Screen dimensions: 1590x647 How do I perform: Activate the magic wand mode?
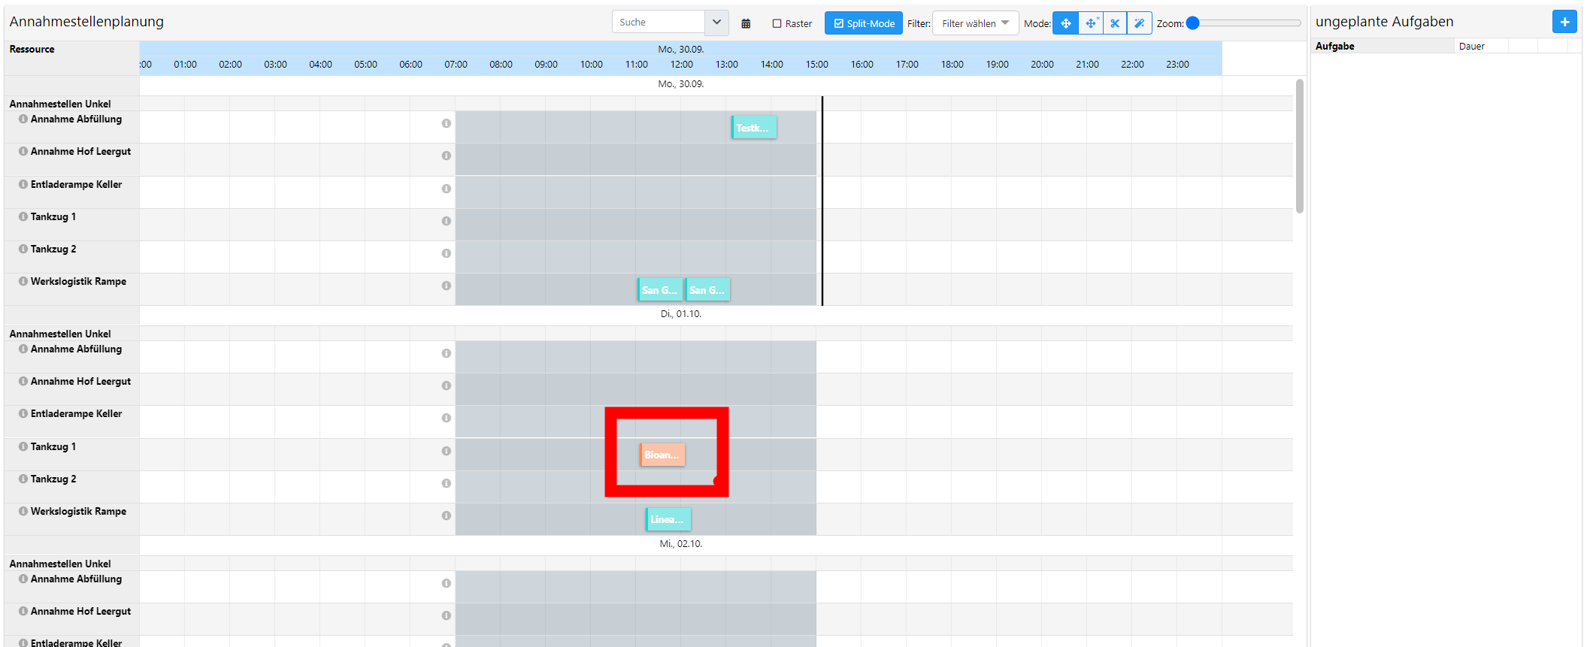(1140, 23)
